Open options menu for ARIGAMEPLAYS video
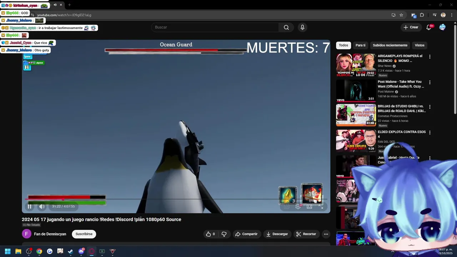 pos(430,57)
